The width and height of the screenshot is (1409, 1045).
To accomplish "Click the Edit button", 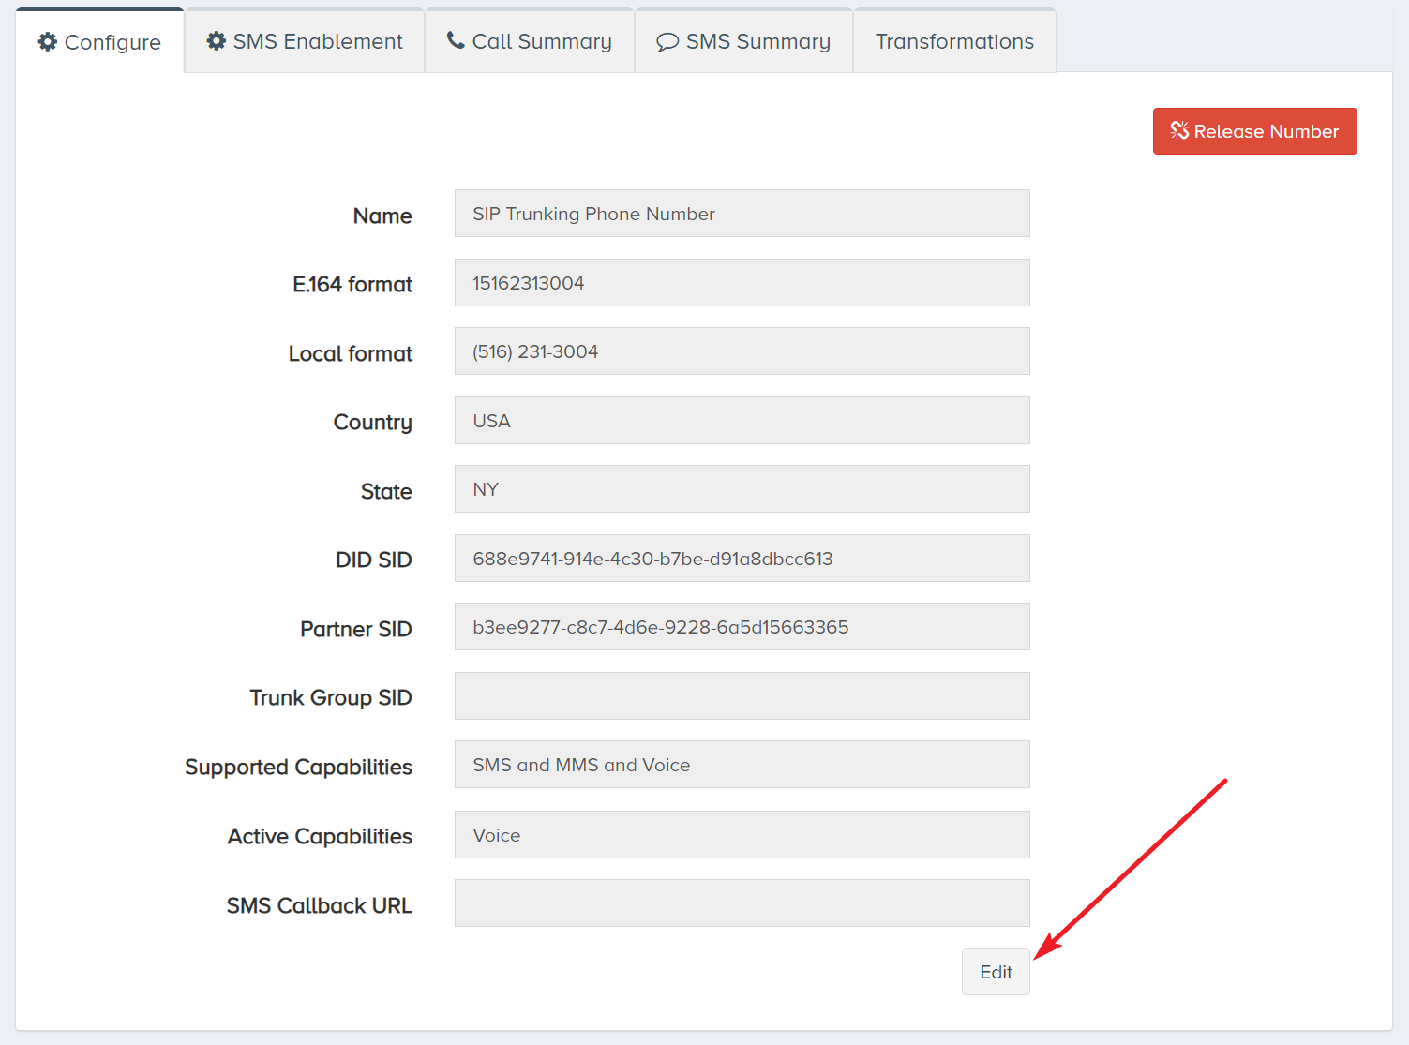I will click(x=996, y=972).
